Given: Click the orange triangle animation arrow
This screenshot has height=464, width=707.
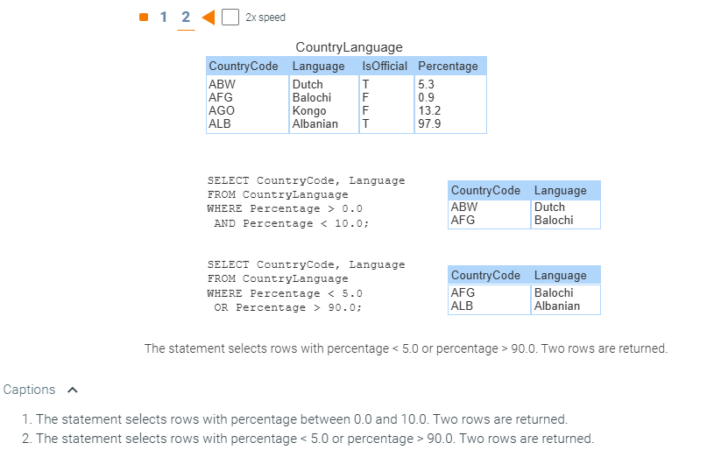Looking at the screenshot, I should click(x=208, y=17).
